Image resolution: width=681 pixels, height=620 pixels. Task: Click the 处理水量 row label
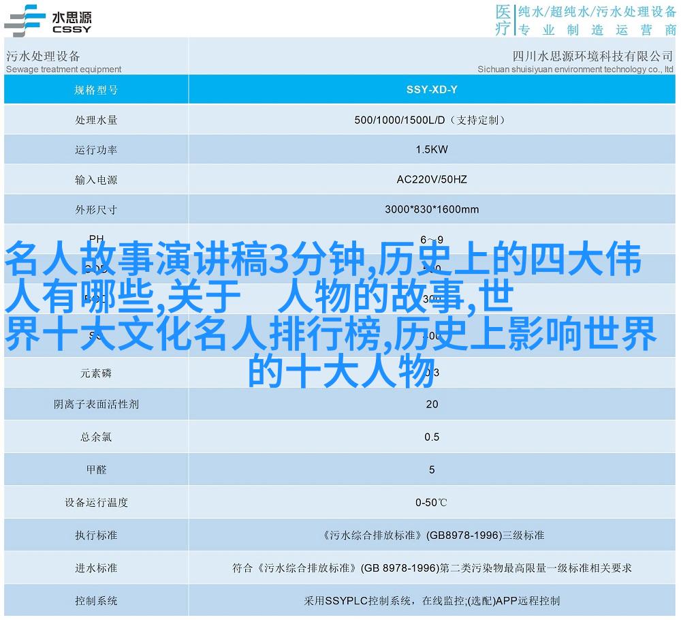[x=96, y=120]
